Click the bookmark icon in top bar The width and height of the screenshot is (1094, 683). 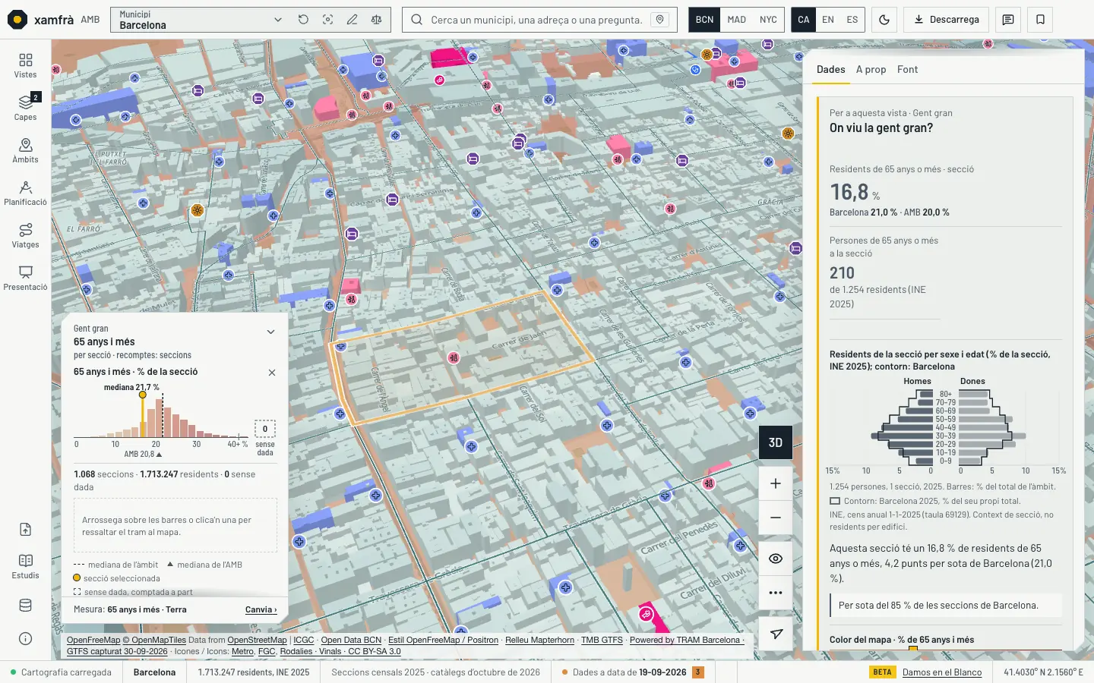(x=1041, y=20)
